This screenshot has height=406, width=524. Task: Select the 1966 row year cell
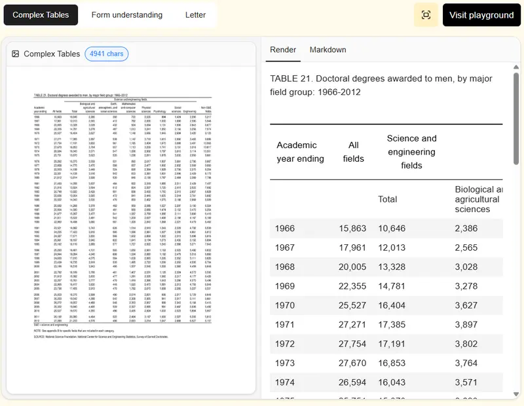tap(286, 229)
